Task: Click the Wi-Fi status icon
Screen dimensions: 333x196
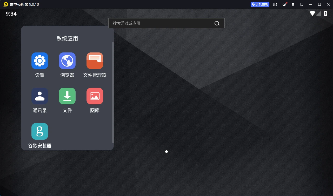Action: (x=312, y=13)
